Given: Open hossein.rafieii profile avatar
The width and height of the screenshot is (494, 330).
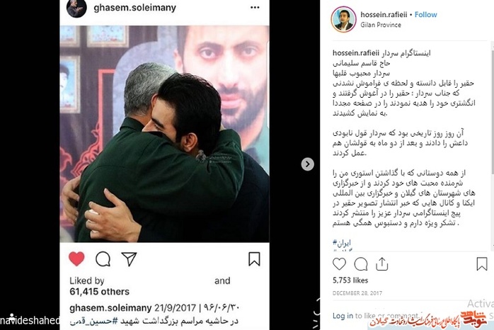Looking at the screenshot, I should click(343, 20).
